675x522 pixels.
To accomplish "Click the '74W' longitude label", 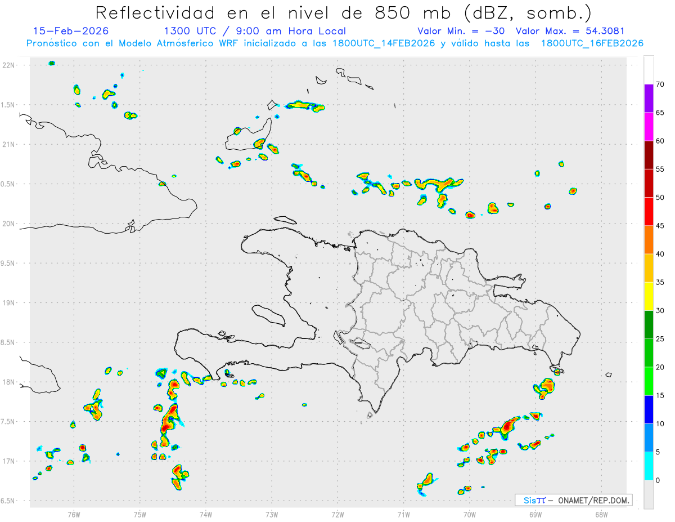I will click(206, 514).
